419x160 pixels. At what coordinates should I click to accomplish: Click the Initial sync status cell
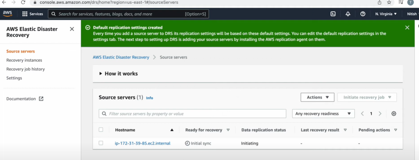point(198,143)
